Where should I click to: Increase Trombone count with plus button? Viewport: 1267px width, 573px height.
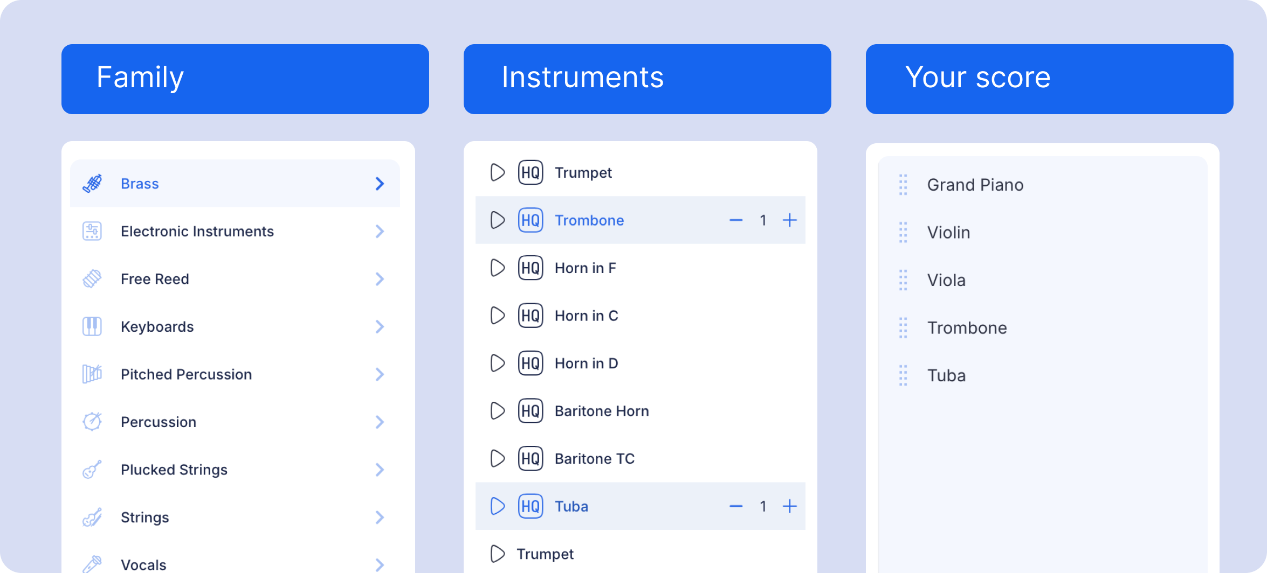tap(790, 220)
